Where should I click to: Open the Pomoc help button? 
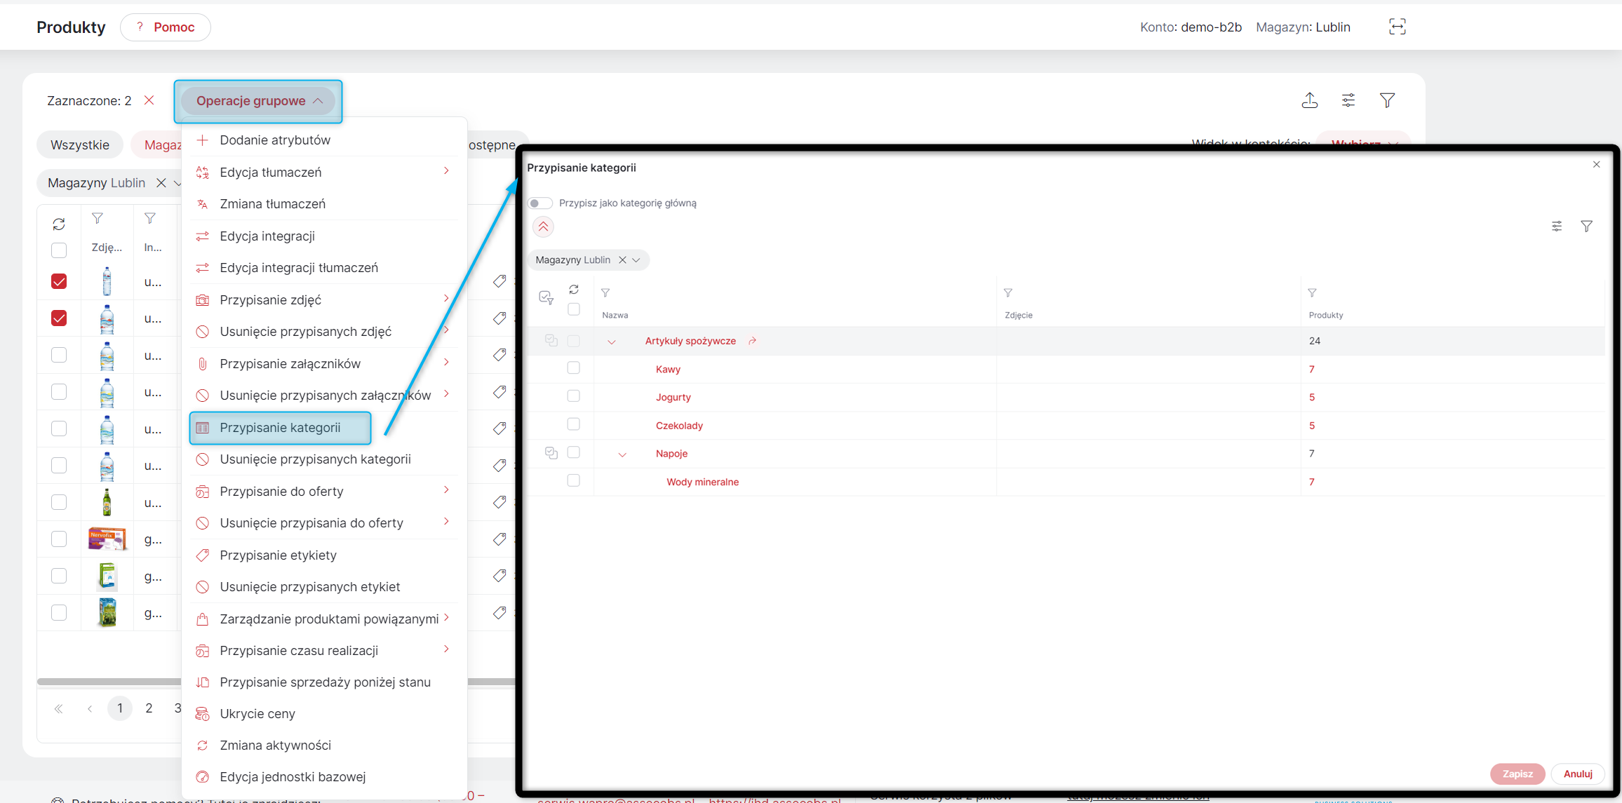tap(166, 27)
